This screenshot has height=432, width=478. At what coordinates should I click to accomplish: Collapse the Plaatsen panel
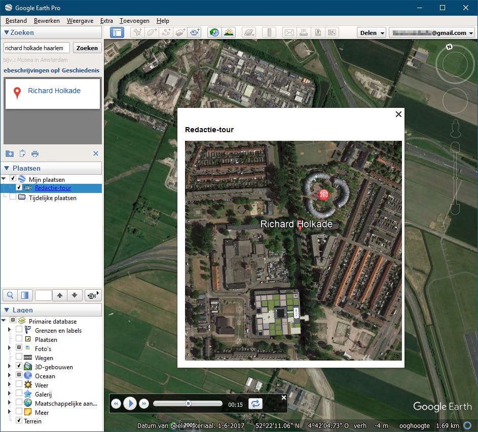click(6, 168)
